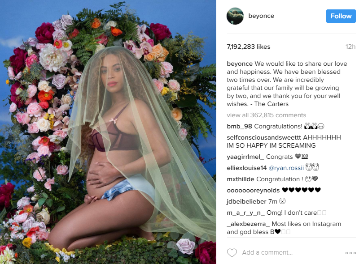
Task: Follow the beyonce account
Action: click(x=341, y=16)
